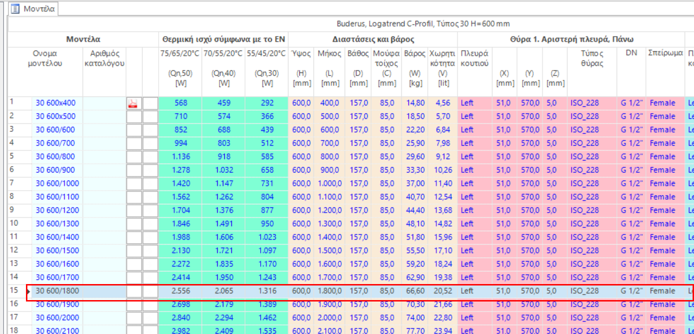Click the Θερμική ισχύ σύμφωνα με το EN header
This screenshot has width=694, height=334.
(x=223, y=39)
